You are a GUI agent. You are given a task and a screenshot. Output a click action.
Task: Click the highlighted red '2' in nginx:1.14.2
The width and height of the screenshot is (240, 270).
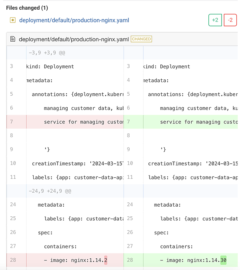pyautogui.click(x=106, y=260)
